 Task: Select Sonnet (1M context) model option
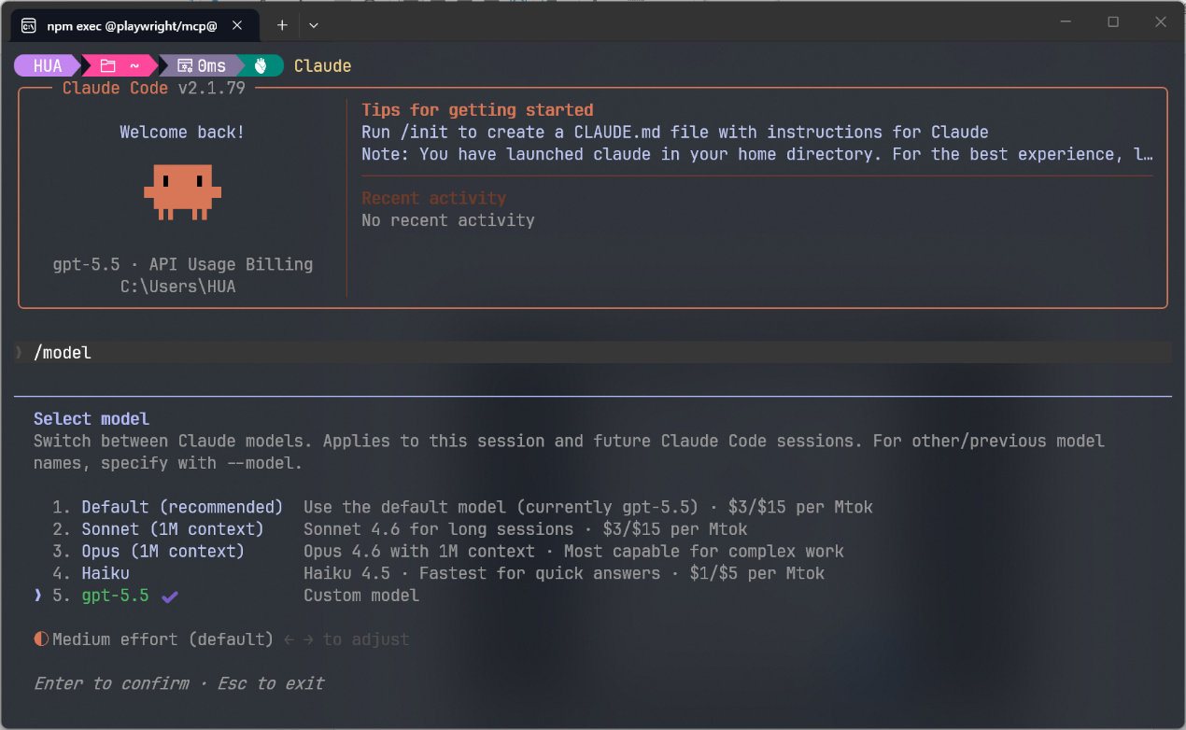[x=172, y=529]
